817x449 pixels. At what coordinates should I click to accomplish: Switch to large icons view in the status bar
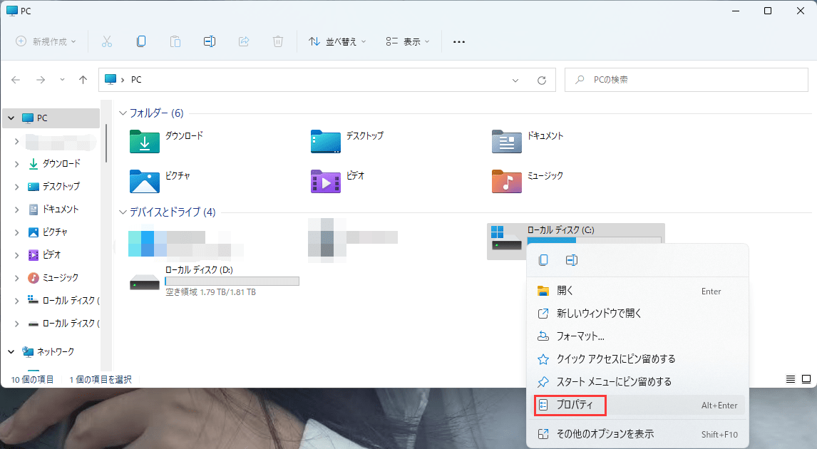[805, 379]
